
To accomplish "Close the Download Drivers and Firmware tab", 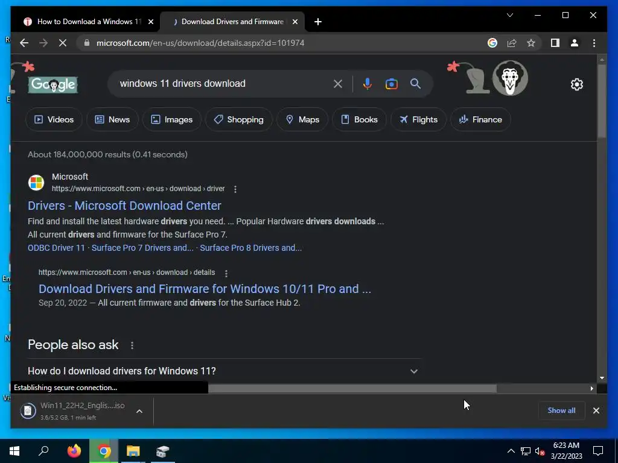I will pos(295,22).
